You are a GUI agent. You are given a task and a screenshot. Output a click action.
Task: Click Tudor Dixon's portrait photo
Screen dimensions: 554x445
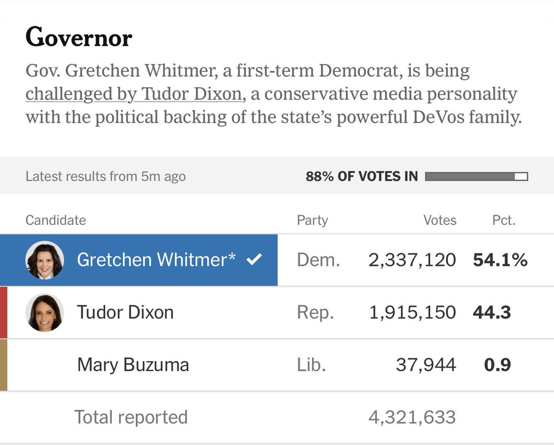44,313
